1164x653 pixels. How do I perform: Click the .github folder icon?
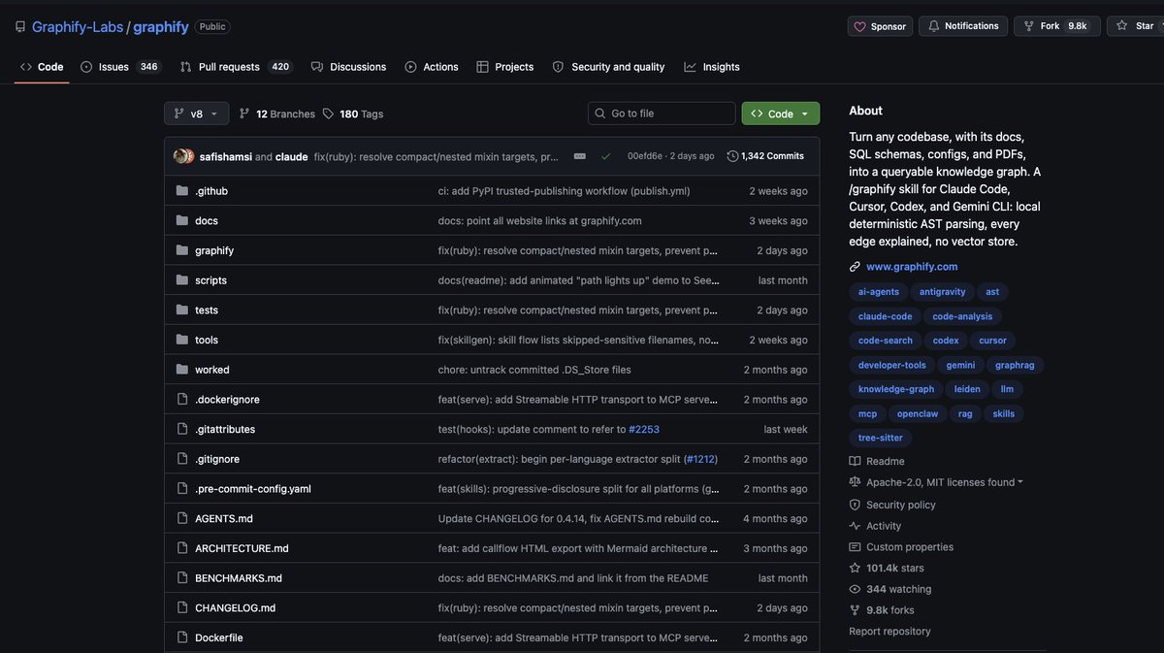pyautogui.click(x=182, y=191)
